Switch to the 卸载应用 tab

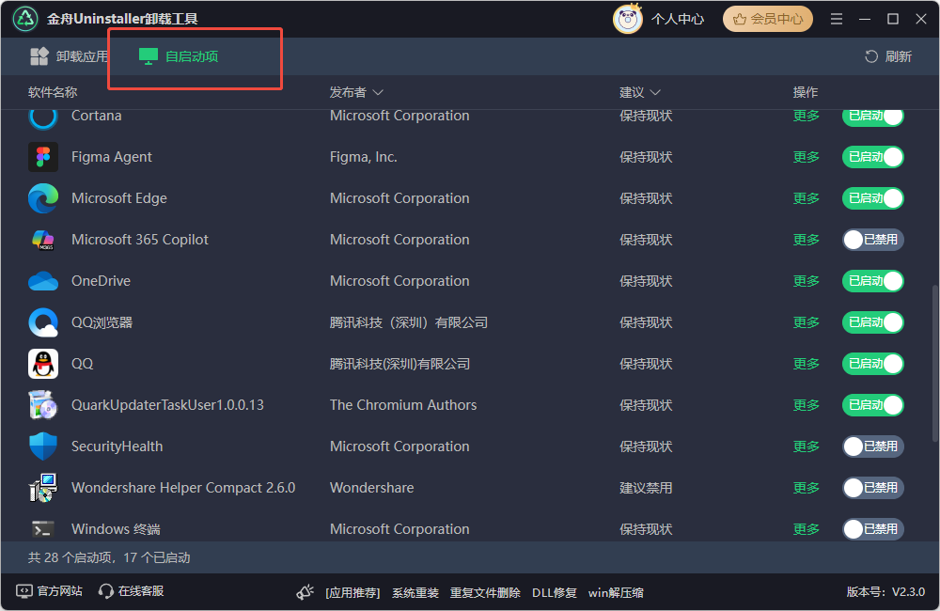(69, 56)
